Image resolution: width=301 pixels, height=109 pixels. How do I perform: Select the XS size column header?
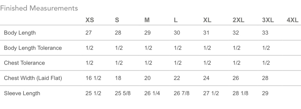coord(90,20)
